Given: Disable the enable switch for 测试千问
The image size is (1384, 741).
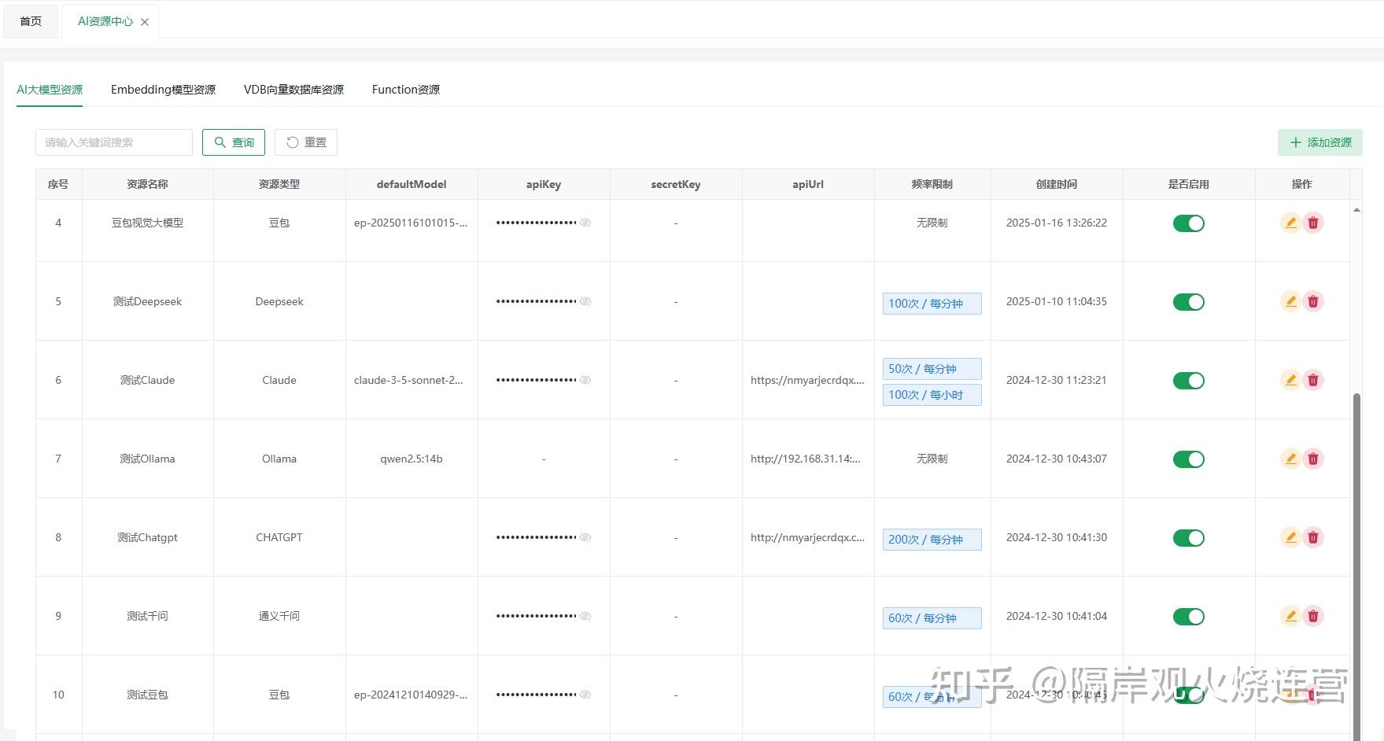Looking at the screenshot, I should [1188, 616].
